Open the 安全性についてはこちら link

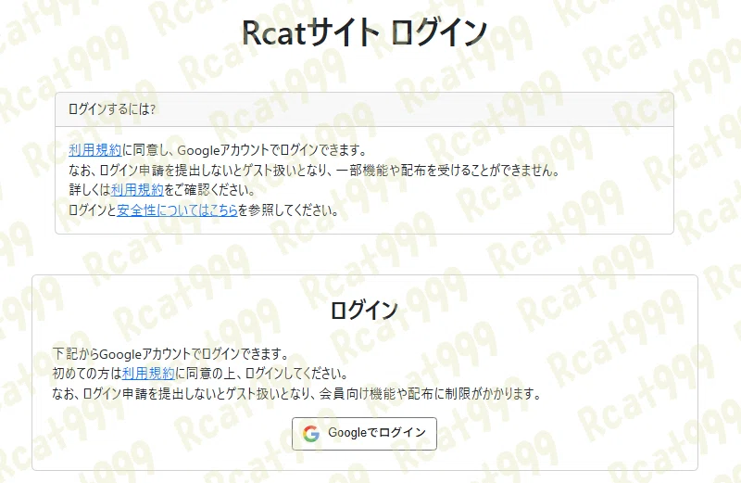[x=177, y=210]
